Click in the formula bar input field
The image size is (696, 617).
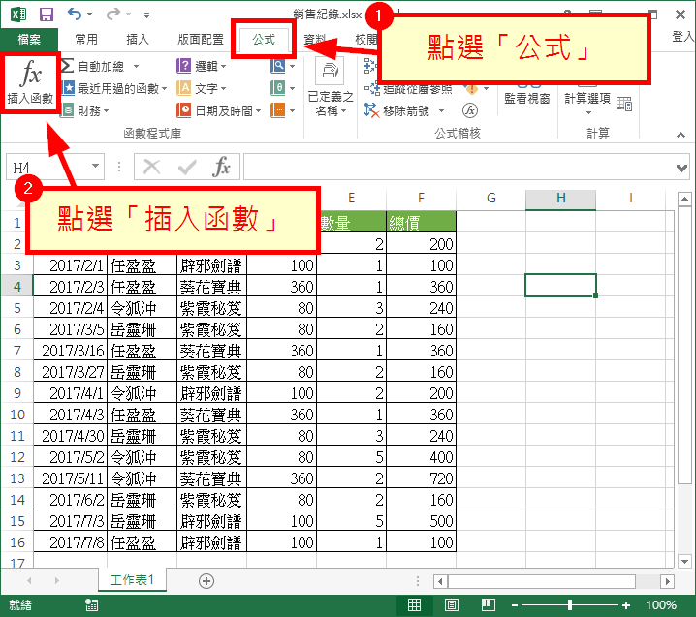click(458, 167)
